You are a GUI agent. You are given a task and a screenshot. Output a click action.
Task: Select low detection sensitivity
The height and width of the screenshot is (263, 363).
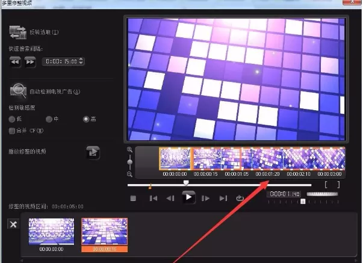tap(12, 119)
